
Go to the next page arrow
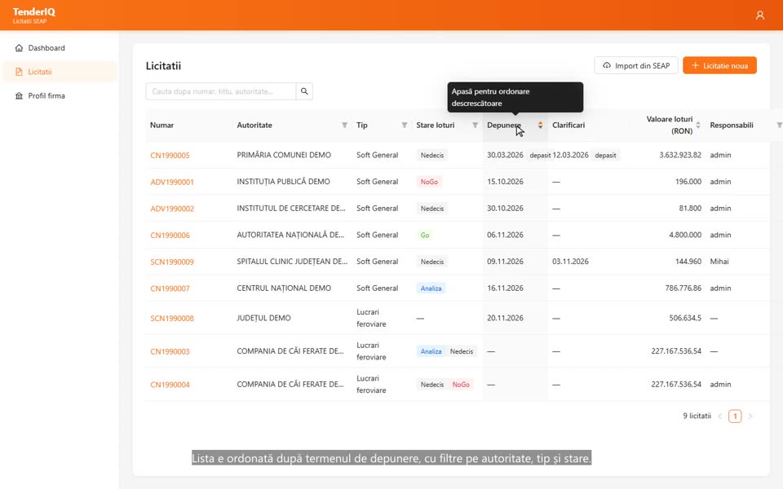(x=750, y=416)
